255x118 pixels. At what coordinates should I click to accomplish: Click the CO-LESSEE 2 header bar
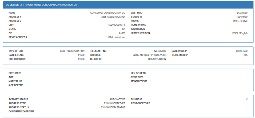click(128, 5)
